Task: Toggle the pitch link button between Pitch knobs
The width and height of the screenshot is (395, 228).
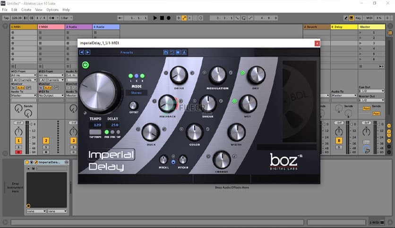Action: pos(173,162)
